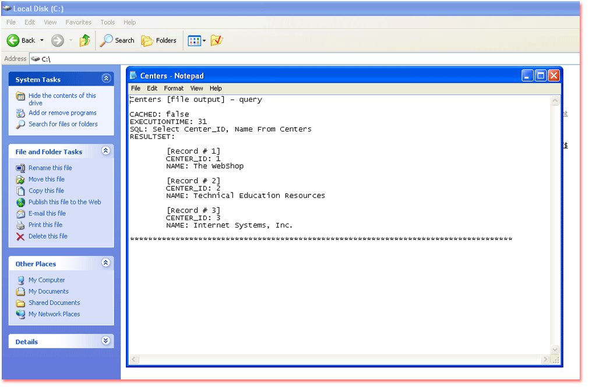Screen dimensions: 592x387
Task: Open Explorer View menu
Action: 50,22
